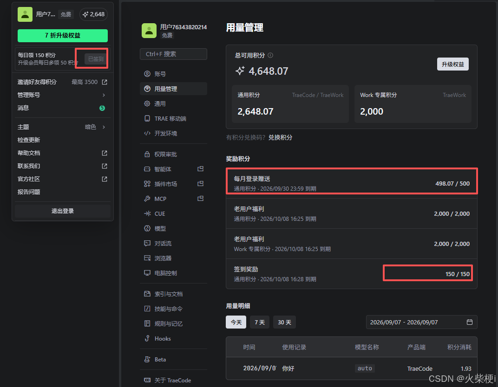Click the auto model tag
The width and height of the screenshot is (498, 387).
pyautogui.click(x=365, y=368)
